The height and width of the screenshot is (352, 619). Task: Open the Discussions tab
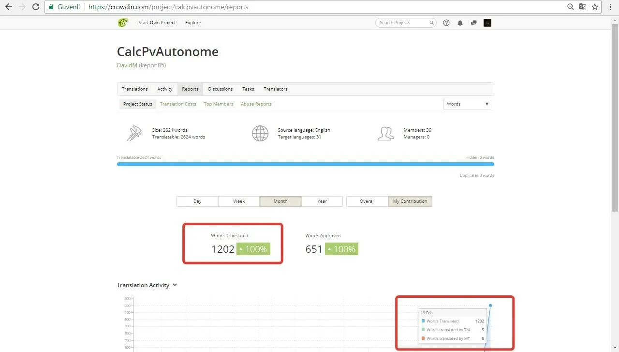click(221, 89)
